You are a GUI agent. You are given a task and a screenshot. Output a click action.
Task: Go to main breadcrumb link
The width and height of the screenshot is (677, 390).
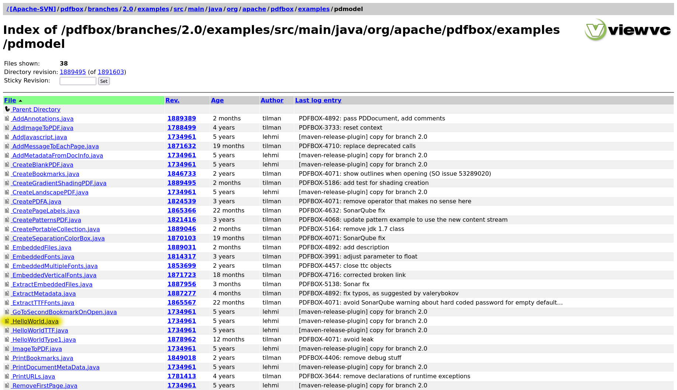(x=196, y=9)
